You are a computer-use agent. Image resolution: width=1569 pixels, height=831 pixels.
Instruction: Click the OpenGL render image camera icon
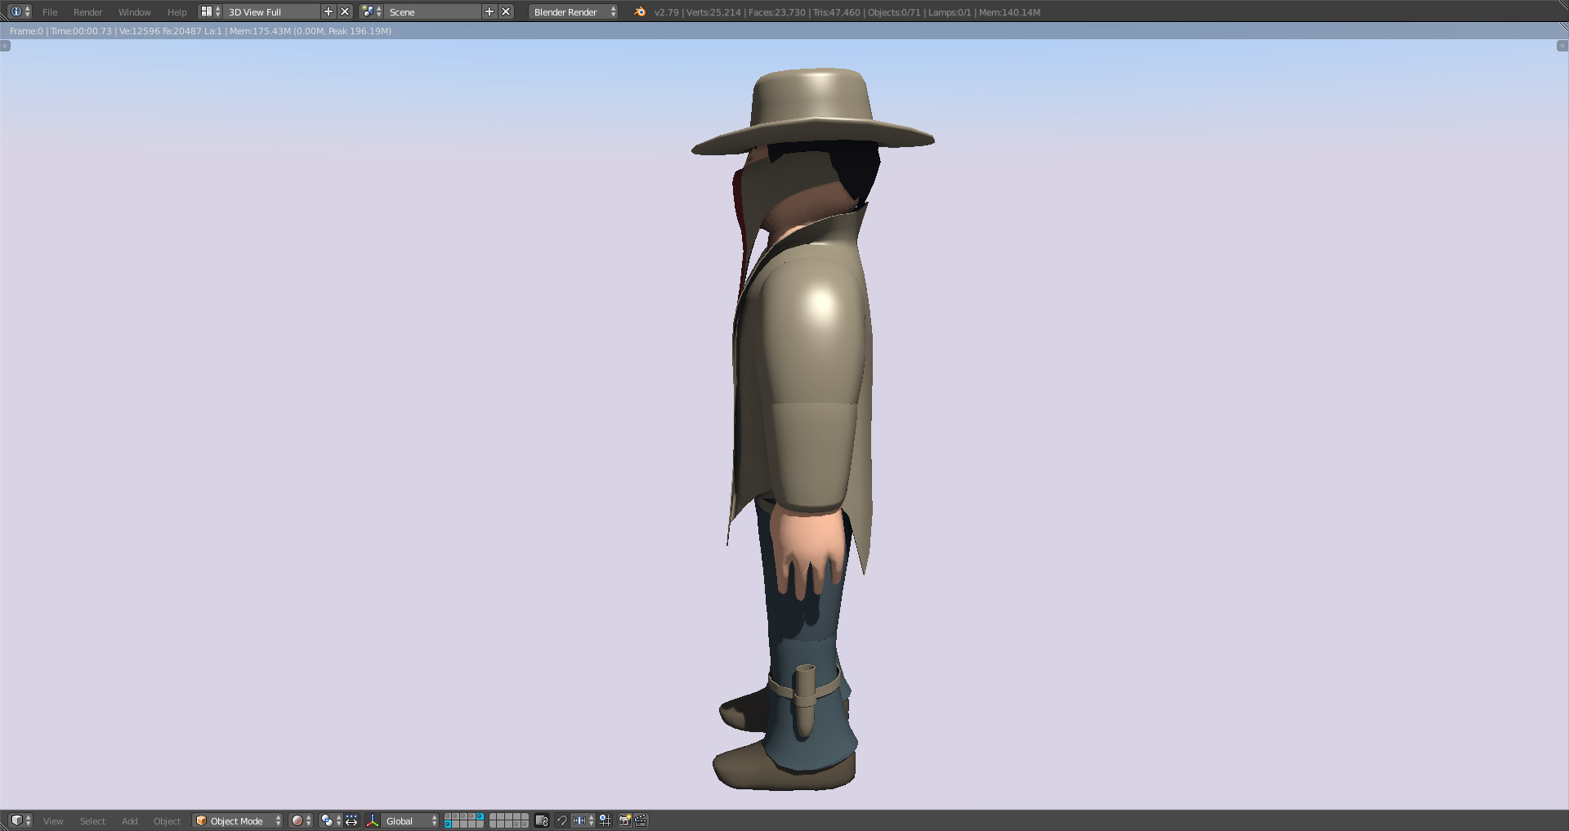coord(624,820)
